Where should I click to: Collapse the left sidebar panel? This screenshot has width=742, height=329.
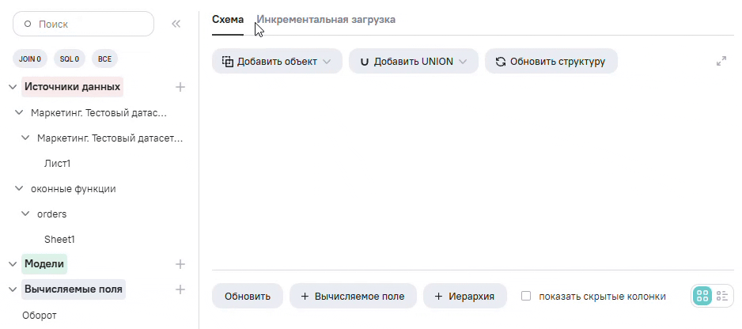click(x=176, y=24)
